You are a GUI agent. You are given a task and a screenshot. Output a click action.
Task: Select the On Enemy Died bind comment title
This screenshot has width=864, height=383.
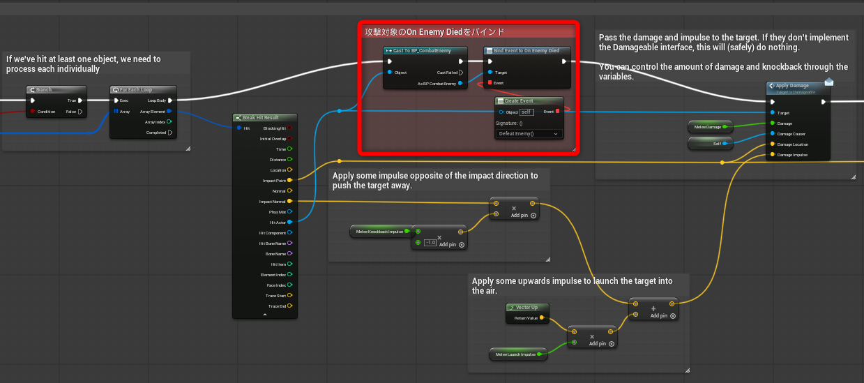[434, 32]
